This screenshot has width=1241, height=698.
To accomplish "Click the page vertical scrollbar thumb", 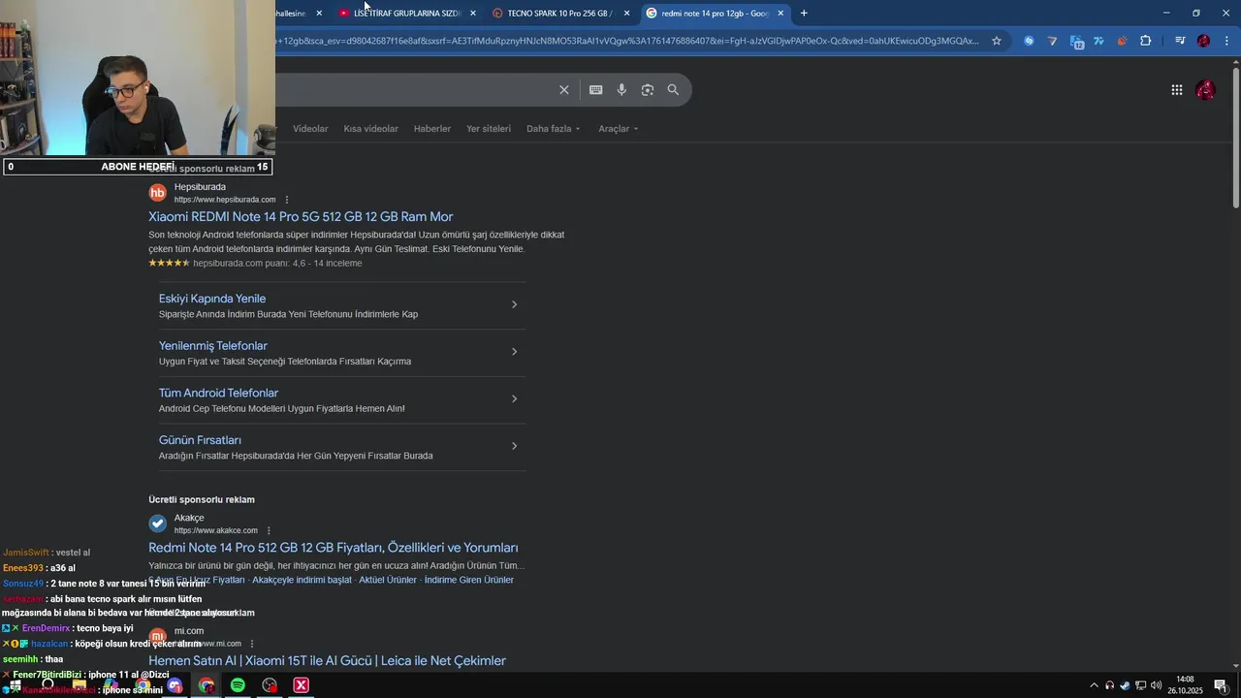I will [x=1235, y=136].
